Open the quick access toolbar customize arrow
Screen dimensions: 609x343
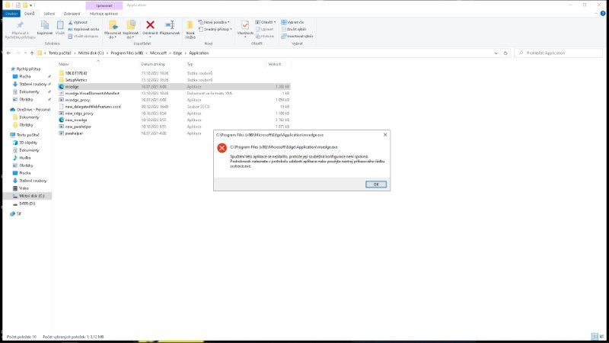30,5
